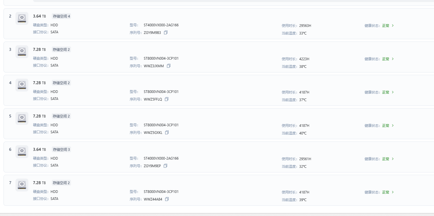The width and height of the screenshot is (434, 216).
Task: Open health status 正常 for disk 5
Action: pyautogui.click(x=386, y=125)
